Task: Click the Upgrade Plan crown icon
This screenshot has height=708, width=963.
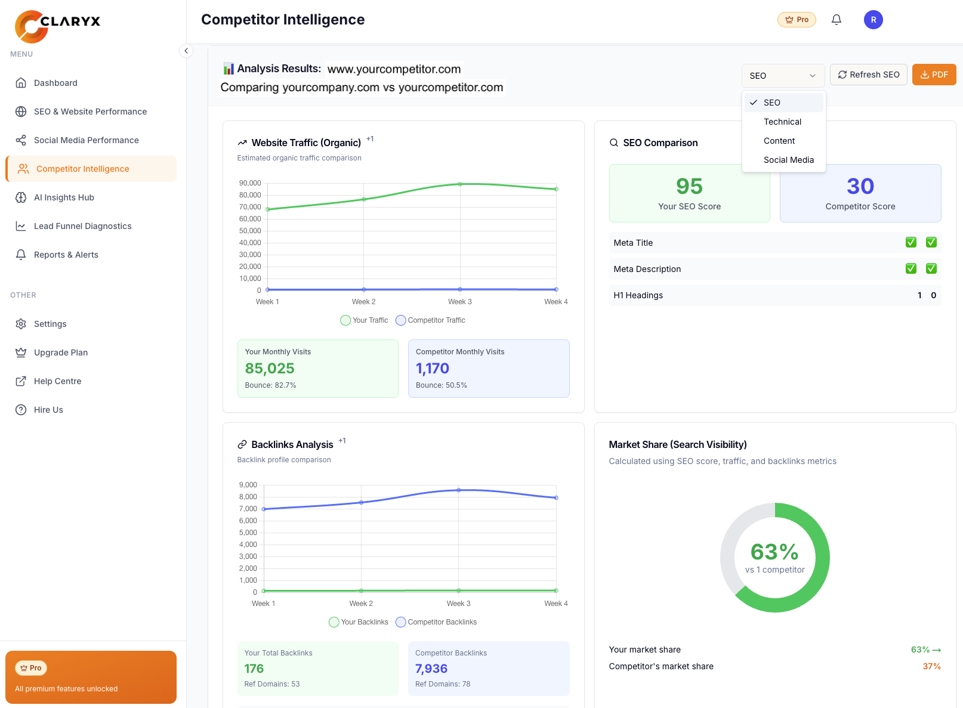Action: (x=21, y=353)
